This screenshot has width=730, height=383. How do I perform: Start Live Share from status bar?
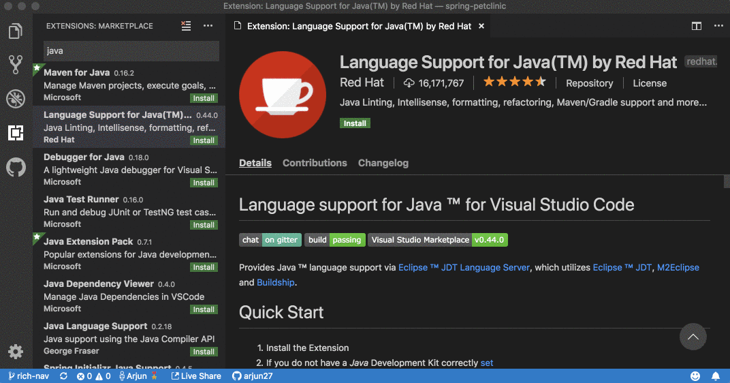point(196,376)
